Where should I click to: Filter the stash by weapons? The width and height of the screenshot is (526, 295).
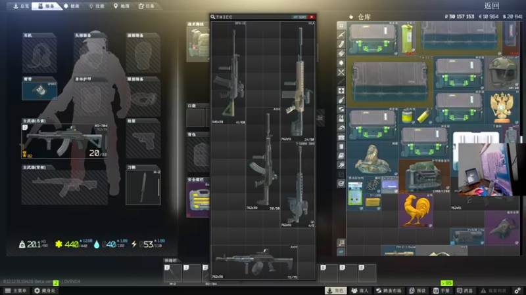tap(341, 35)
